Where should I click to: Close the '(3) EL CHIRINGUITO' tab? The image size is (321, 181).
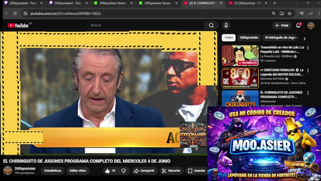click(221, 3)
